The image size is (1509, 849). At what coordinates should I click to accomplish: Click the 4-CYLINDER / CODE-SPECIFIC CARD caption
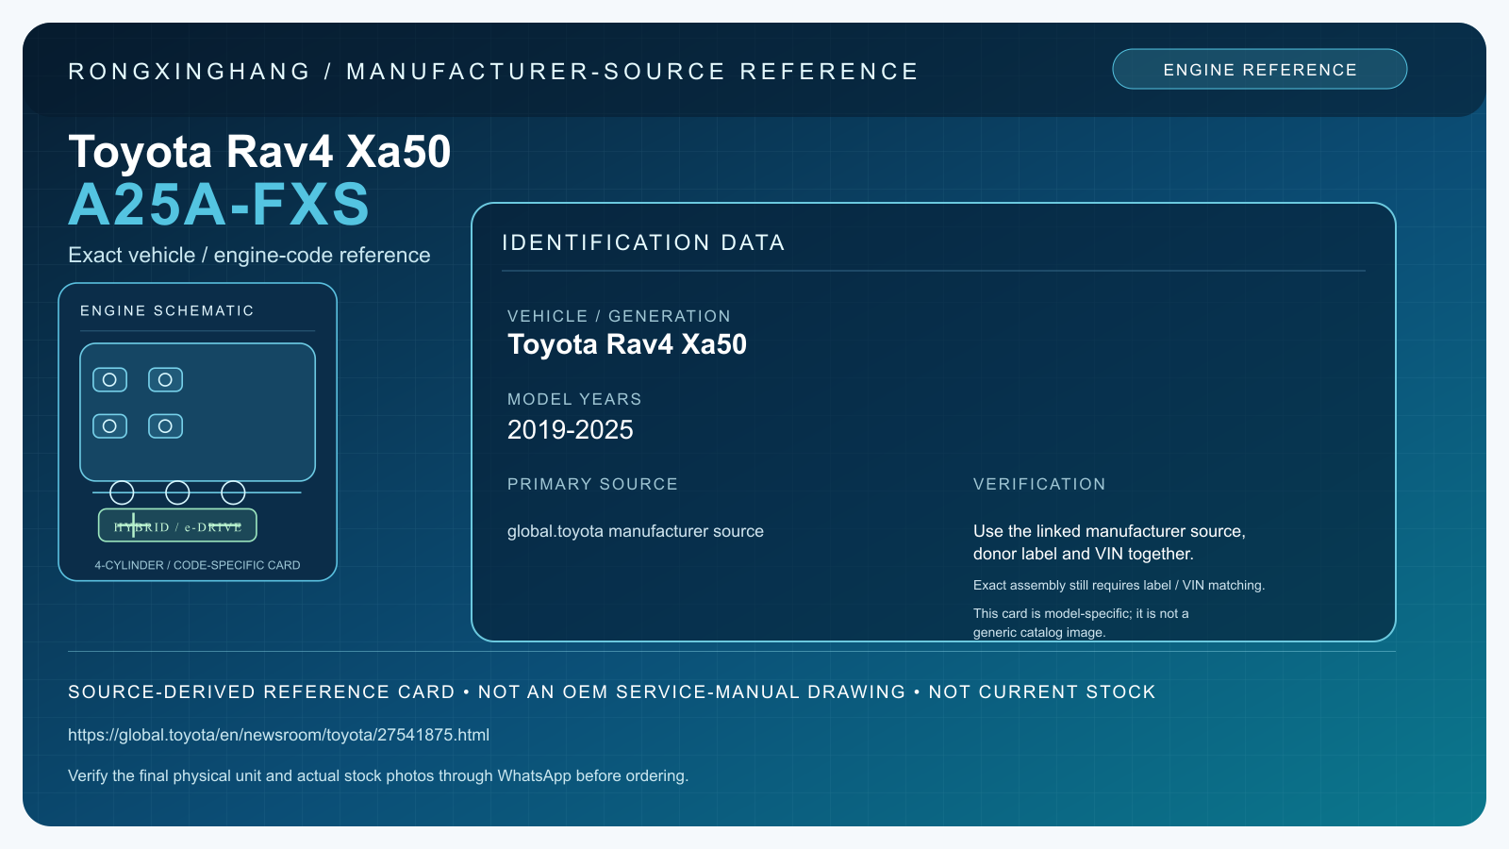[197, 565]
